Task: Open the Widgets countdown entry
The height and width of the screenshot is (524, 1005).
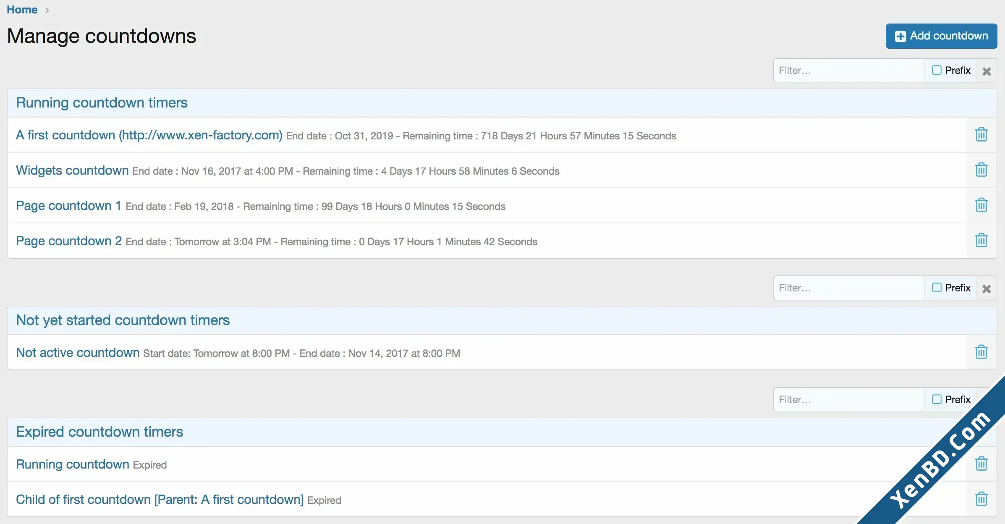Action: [72, 170]
